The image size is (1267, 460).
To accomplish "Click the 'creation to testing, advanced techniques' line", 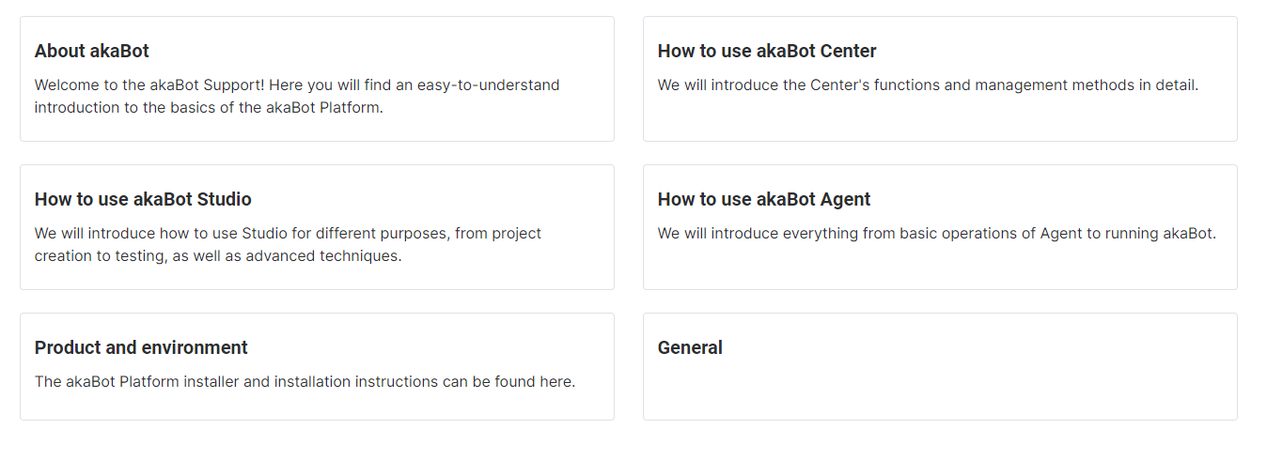I will [x=218, y=255].
